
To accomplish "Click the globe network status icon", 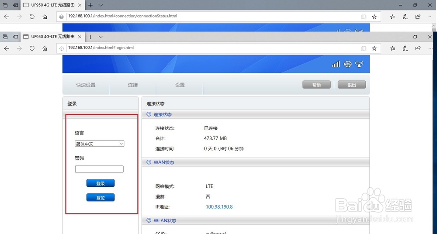I will (x=347, y=64).
